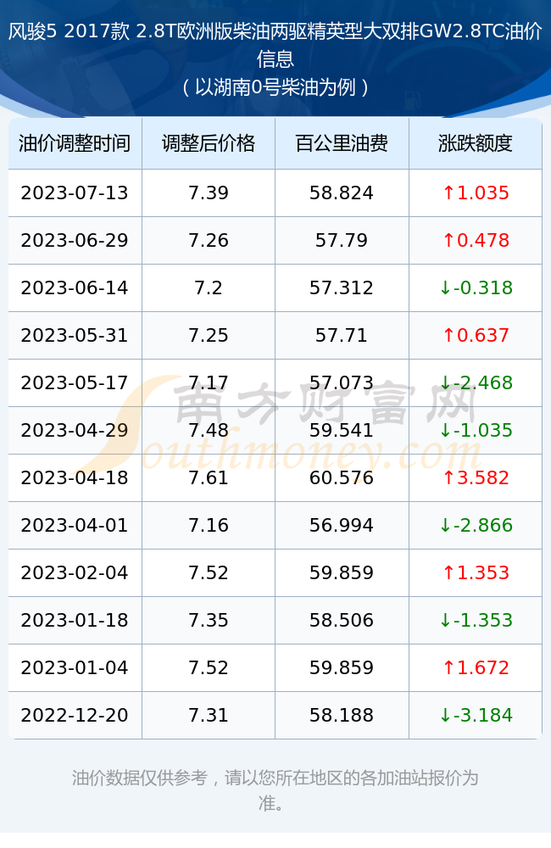The image size is (551, 848).
Task: Click the red up arrow beside 1.035
Action: [448, 192]
